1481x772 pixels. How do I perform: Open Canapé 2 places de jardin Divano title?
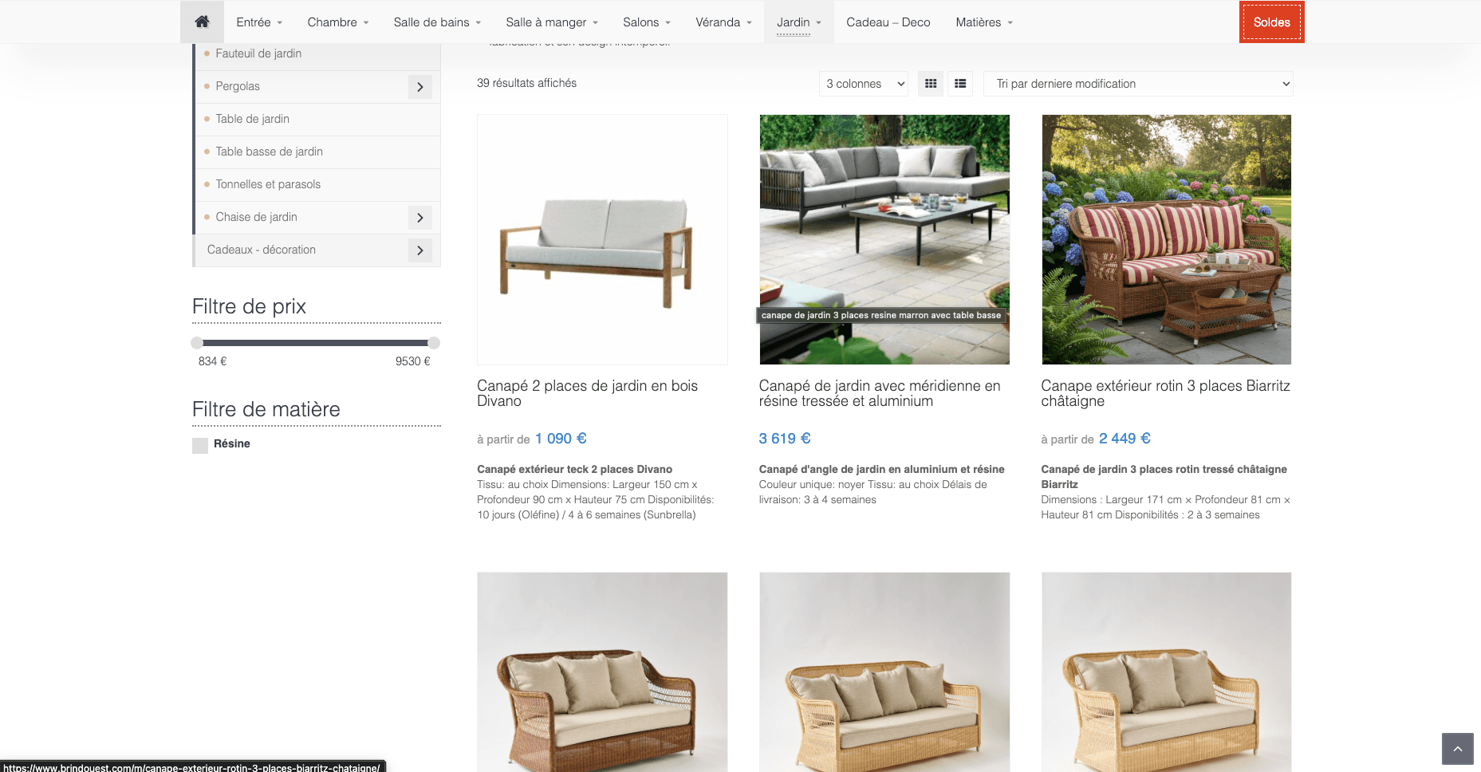pos(587,393)
